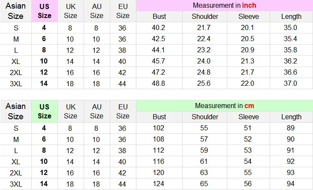This screenshot has width=313, height=190.
Task: Select the Asian Size header in top table
Action: [x=15, y=11]
